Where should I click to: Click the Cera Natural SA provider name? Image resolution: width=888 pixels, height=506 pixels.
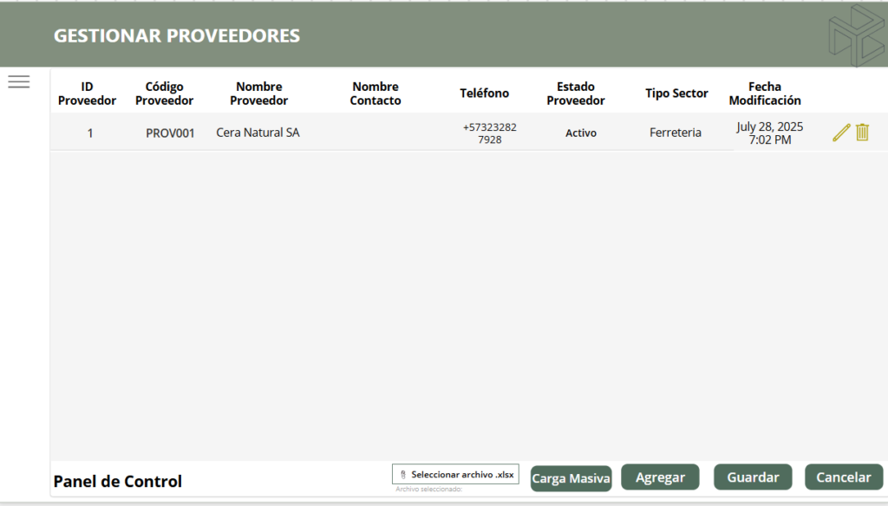(258, 133)
